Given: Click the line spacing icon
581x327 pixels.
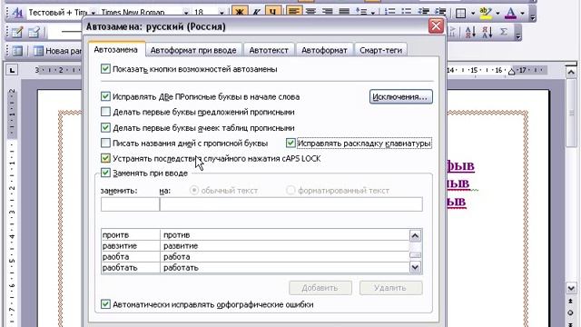Looking at the screenshot, I should [361, 12].
